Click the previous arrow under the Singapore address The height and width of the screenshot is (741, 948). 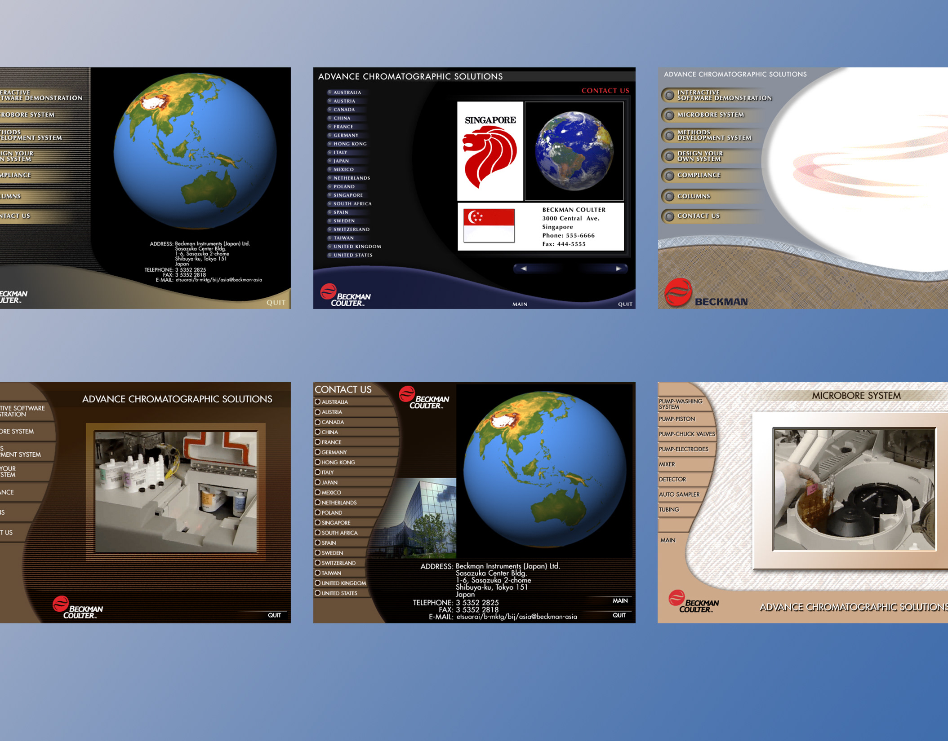[524, 269]
